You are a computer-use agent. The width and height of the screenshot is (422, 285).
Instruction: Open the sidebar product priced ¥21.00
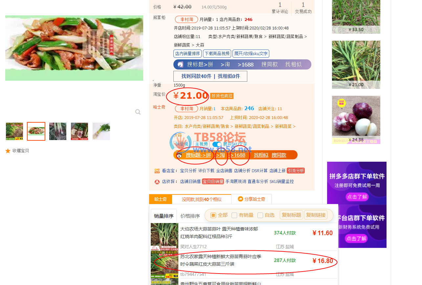pyautogui.click(x=356, y=65)
